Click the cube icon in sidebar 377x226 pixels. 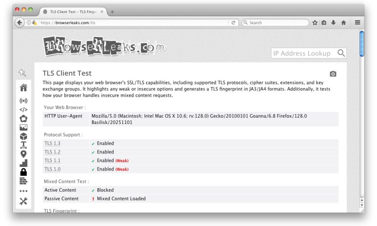pyautogui.click(x=23, y=136)
